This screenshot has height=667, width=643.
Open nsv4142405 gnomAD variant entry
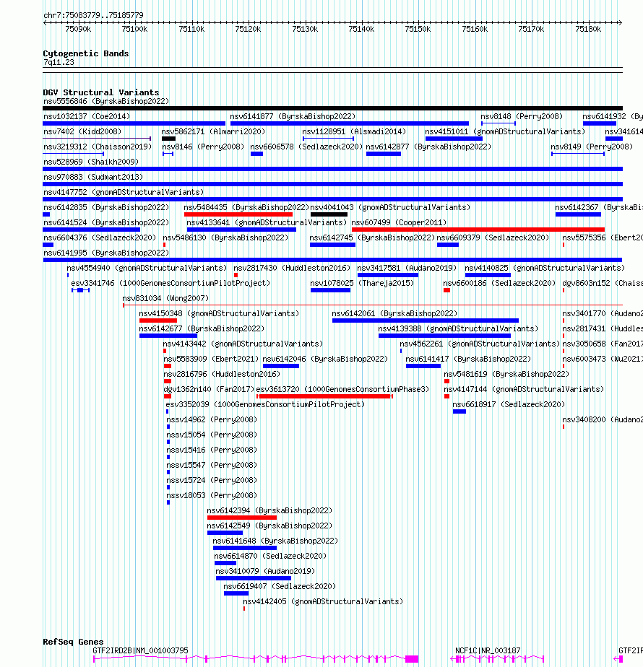[x=323, y=601]
